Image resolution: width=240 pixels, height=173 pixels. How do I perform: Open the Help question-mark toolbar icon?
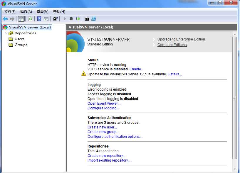39,19
